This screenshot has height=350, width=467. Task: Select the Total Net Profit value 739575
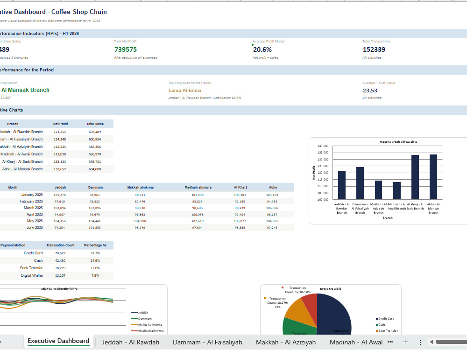[x=125, y=50]
